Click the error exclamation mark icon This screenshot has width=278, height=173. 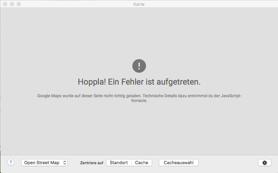tap(139, 66)
